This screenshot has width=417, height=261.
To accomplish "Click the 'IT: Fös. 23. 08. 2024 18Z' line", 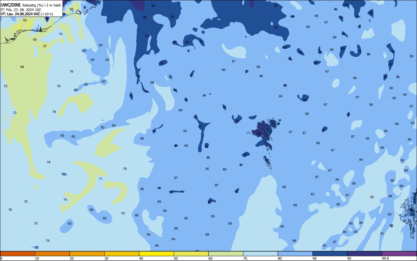I will (x=21, y=10).
